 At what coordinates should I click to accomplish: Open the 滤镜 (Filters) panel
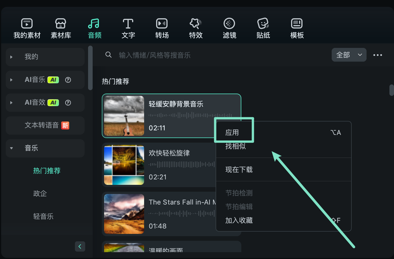pyautogui.click(x=229, y=28)
